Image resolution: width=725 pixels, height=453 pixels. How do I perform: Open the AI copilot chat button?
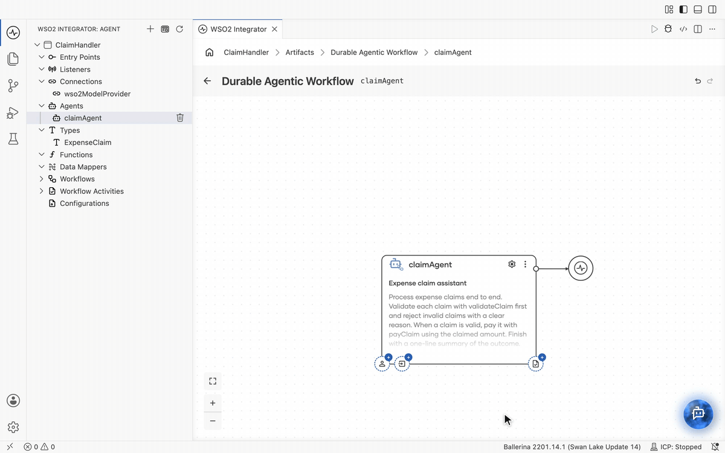[698, 414]
